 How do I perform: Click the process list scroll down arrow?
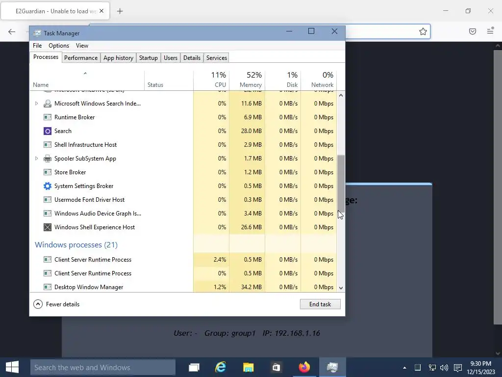tap(341, 288)
